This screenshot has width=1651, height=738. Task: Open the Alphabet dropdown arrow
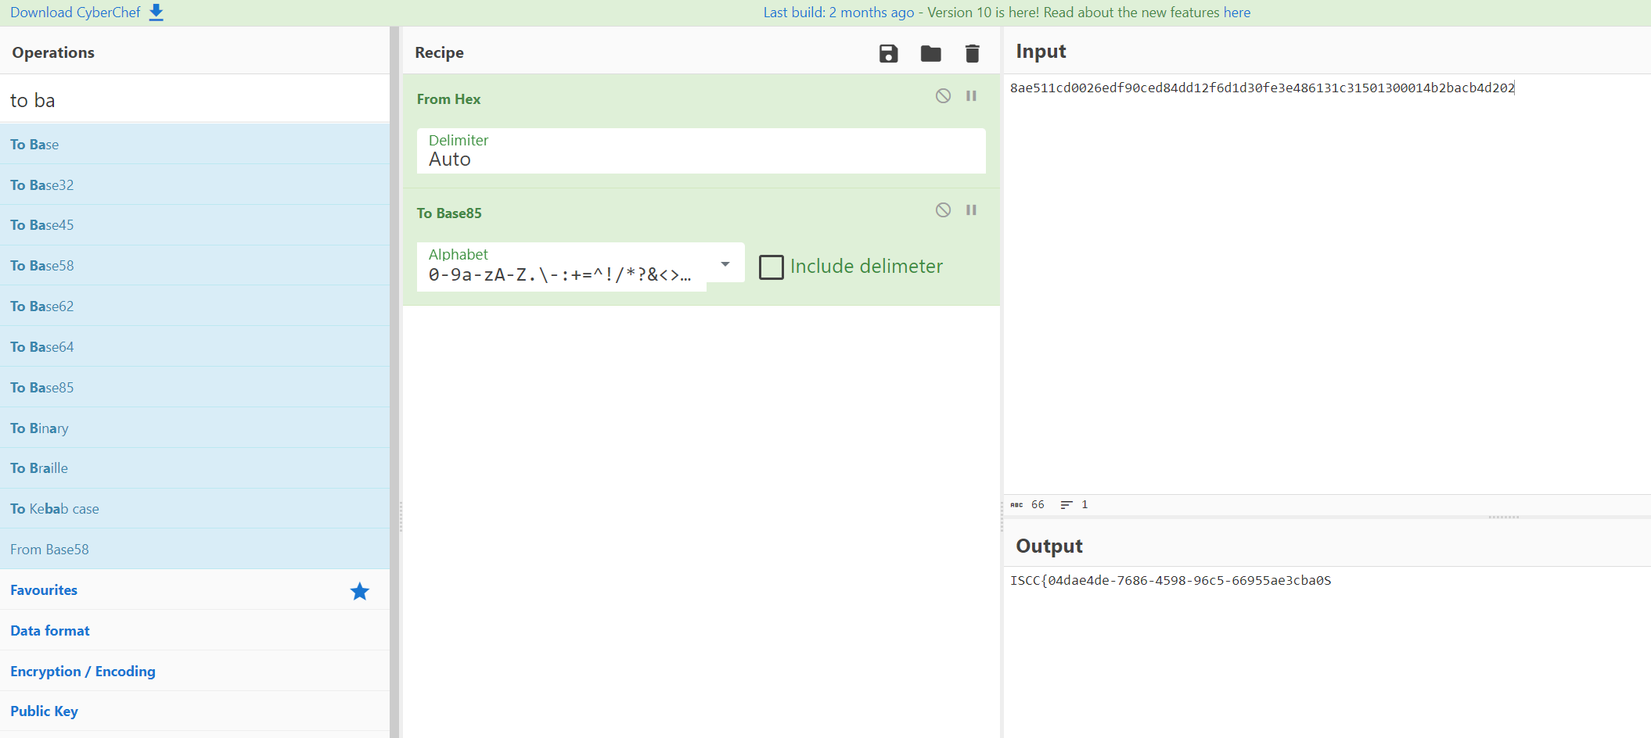[x=725, y=264]
